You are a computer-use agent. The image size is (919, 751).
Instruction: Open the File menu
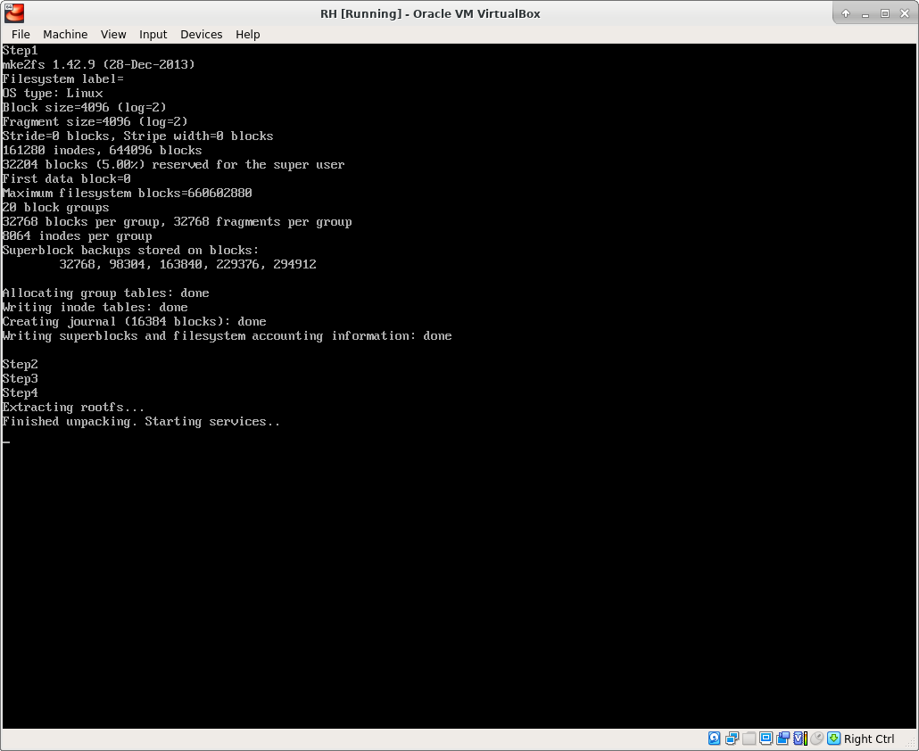pyautogui.click(x=21, y=34)
